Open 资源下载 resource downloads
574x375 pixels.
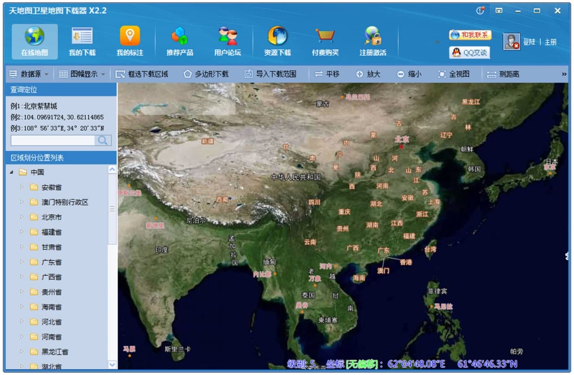277,41
